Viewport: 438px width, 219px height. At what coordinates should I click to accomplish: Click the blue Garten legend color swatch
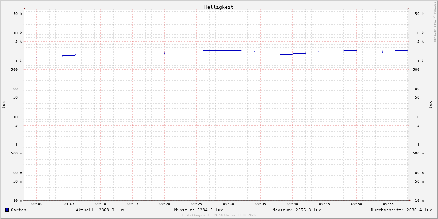point(7,210)
